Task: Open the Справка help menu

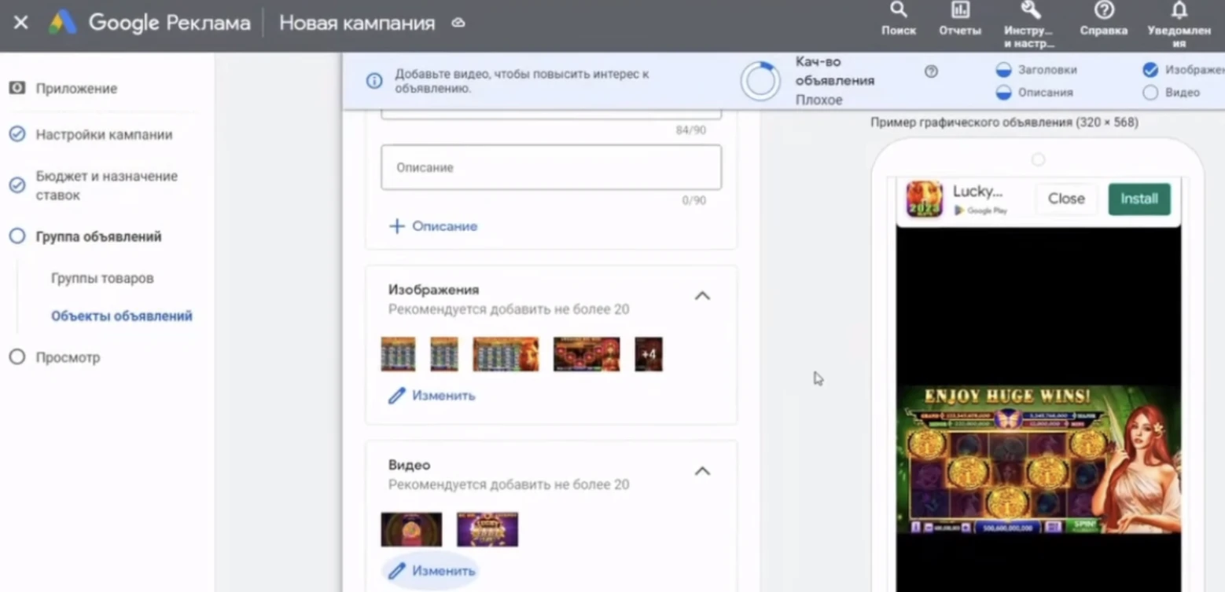Action: [x=1104, y=19]
